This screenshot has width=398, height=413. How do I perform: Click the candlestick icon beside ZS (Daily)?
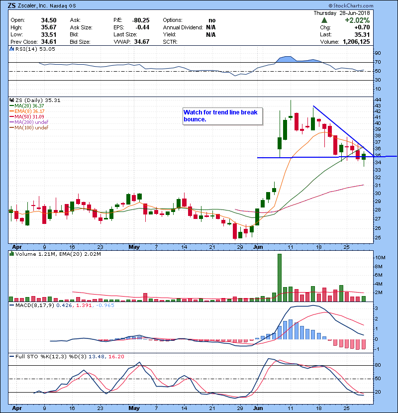point(11,100)
